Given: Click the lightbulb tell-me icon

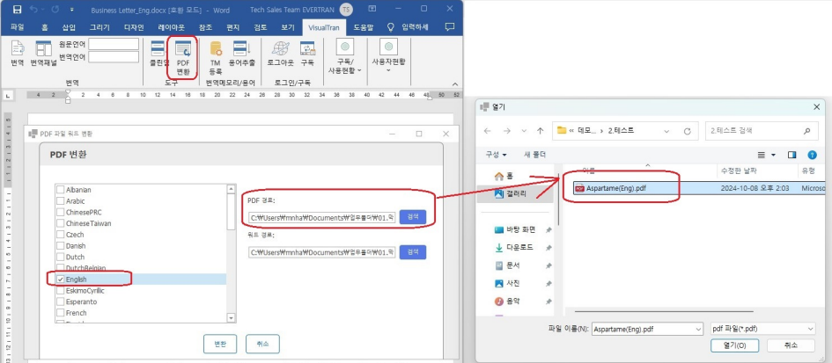Looking at the screenshot, I should pos(391,26).
